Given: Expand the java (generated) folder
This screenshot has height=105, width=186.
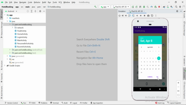Looking at the screenshot, I should (x=7, y=56).
